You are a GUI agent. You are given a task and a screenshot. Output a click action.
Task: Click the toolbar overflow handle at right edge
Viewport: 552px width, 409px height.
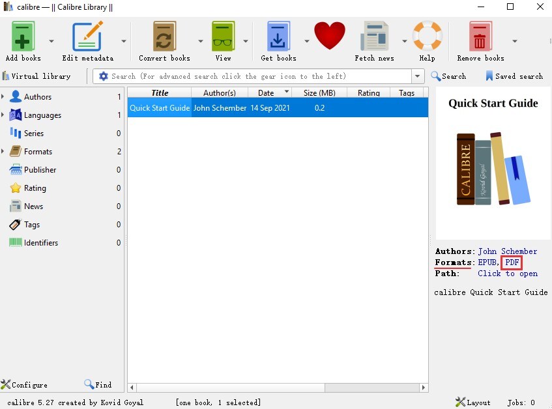click(550, 41)
